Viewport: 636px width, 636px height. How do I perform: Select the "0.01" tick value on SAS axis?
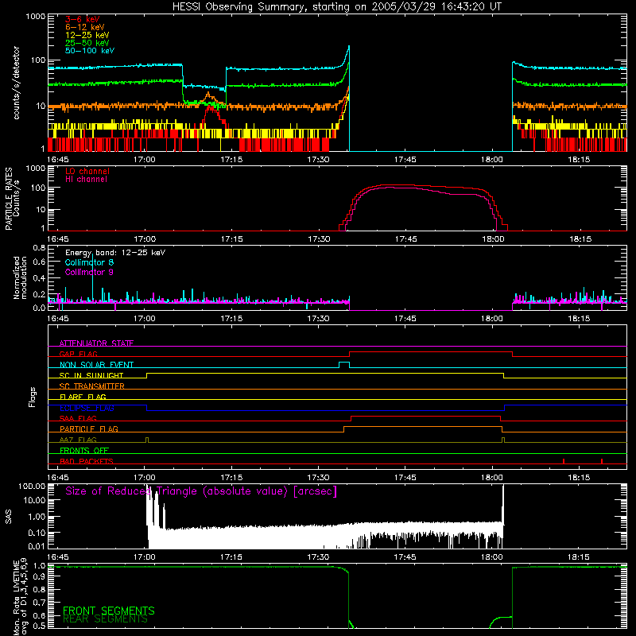point(37,546)
